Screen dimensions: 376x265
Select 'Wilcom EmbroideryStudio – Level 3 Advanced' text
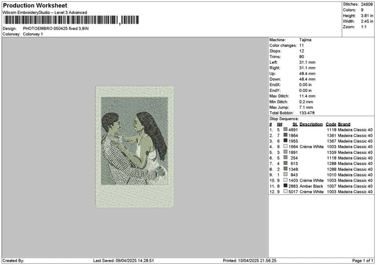pos(44,12)
